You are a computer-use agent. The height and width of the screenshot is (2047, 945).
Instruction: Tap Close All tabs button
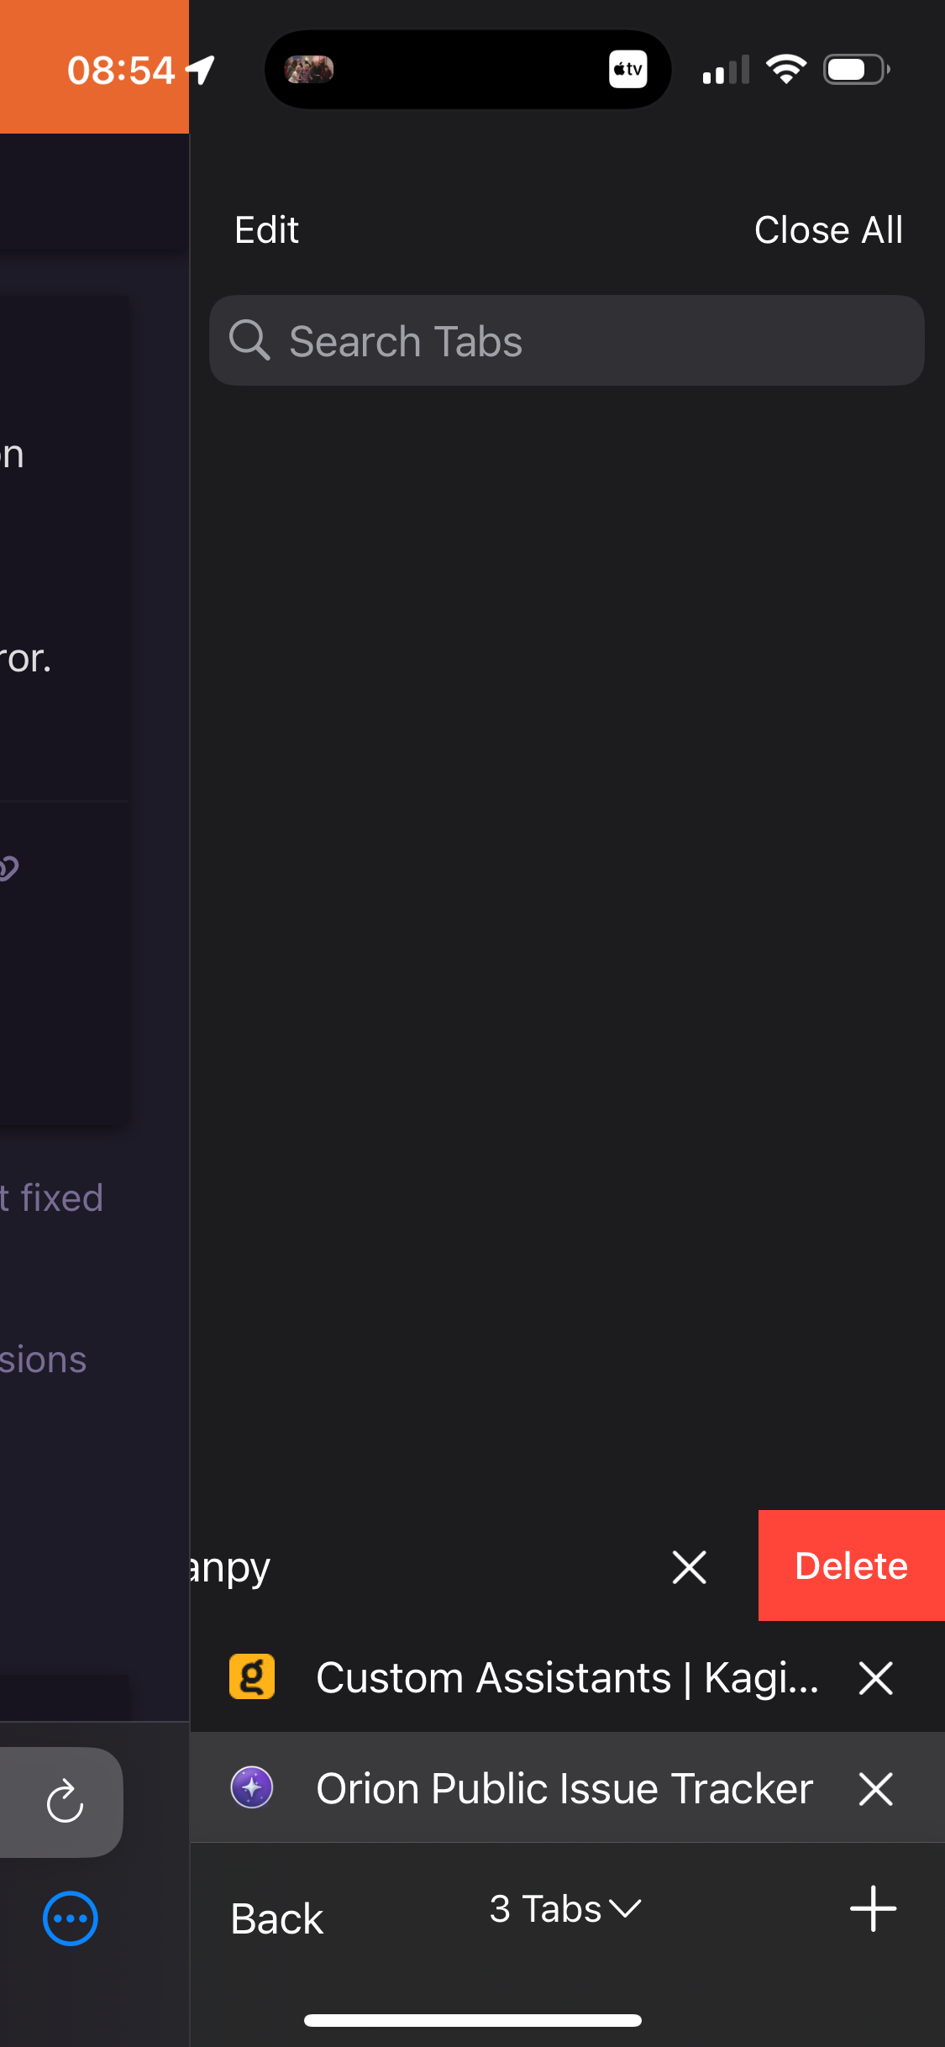(x=827, y=230)
